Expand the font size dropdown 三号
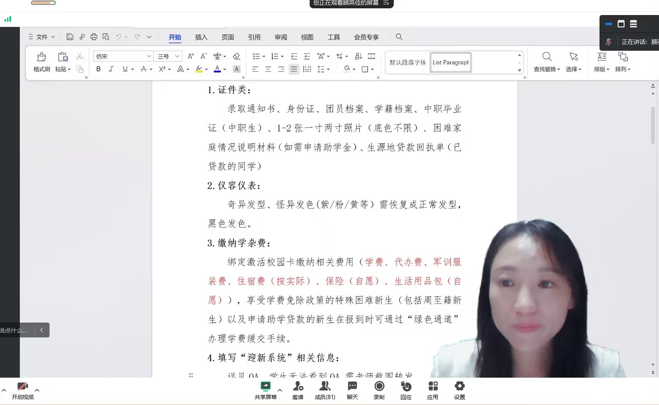 pos(177,56)
